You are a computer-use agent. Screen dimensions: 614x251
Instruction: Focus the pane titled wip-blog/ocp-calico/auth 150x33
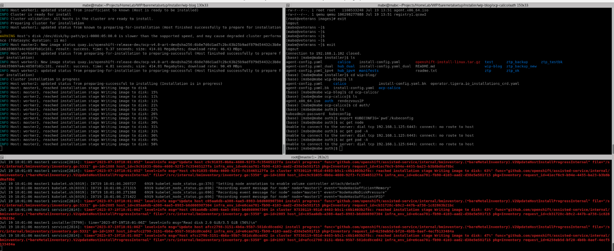tap(453, 5)
